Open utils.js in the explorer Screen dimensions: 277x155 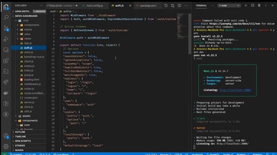(28, 112)
